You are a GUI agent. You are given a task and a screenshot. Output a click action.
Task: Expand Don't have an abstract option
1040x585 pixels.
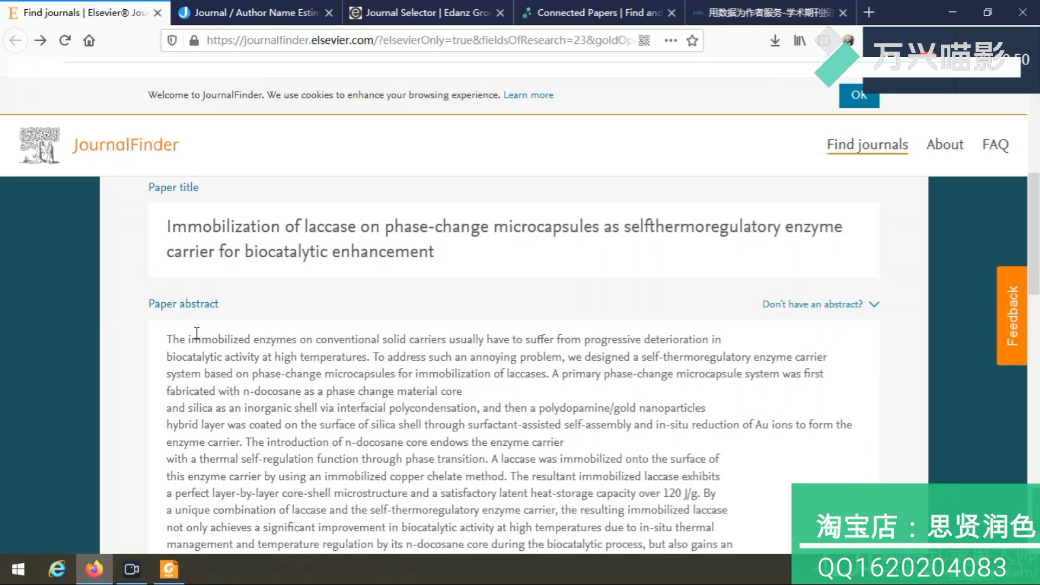(x=820, y=304)
